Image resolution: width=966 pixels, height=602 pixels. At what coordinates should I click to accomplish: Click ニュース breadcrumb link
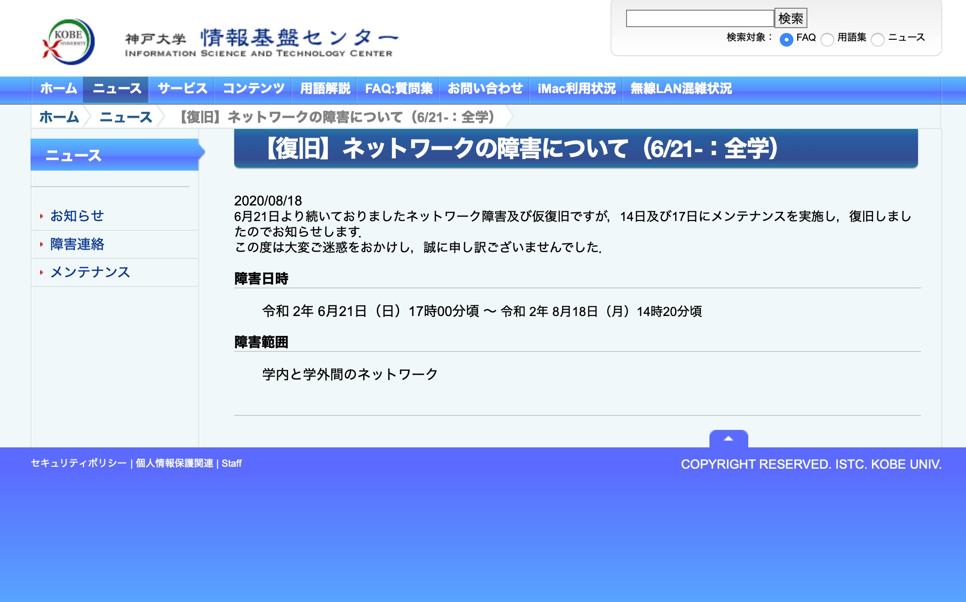pos(126,117)
